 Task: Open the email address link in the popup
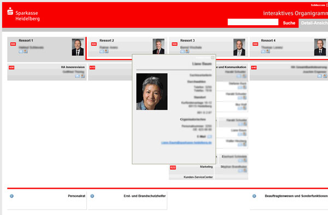(x=186, y=143)
